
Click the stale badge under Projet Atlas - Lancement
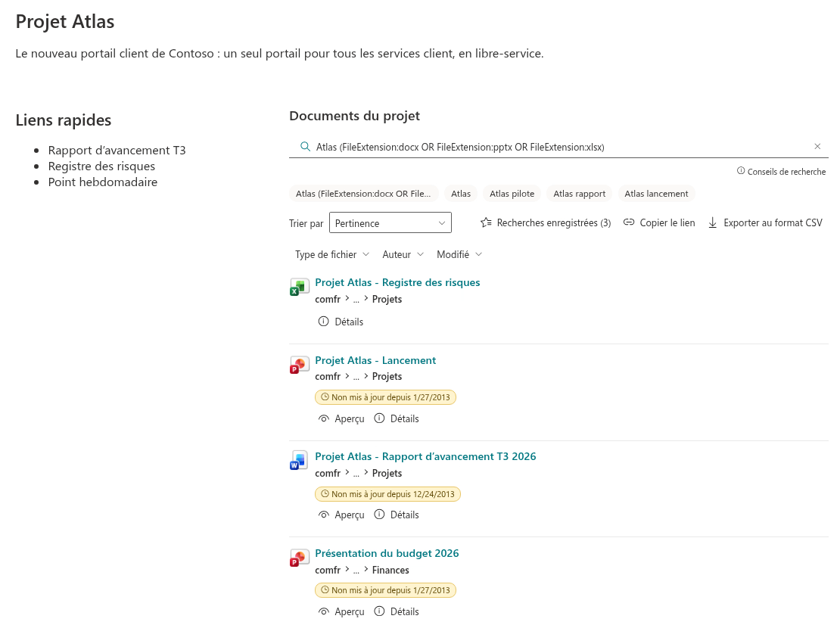click(x=385, y=397)
